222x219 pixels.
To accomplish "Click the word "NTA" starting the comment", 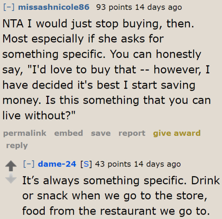I will point(13,23).
